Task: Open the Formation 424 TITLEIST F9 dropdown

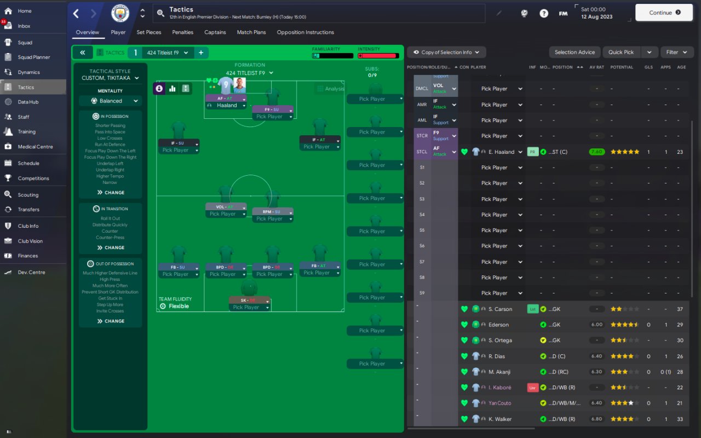Action: point(250,73)
